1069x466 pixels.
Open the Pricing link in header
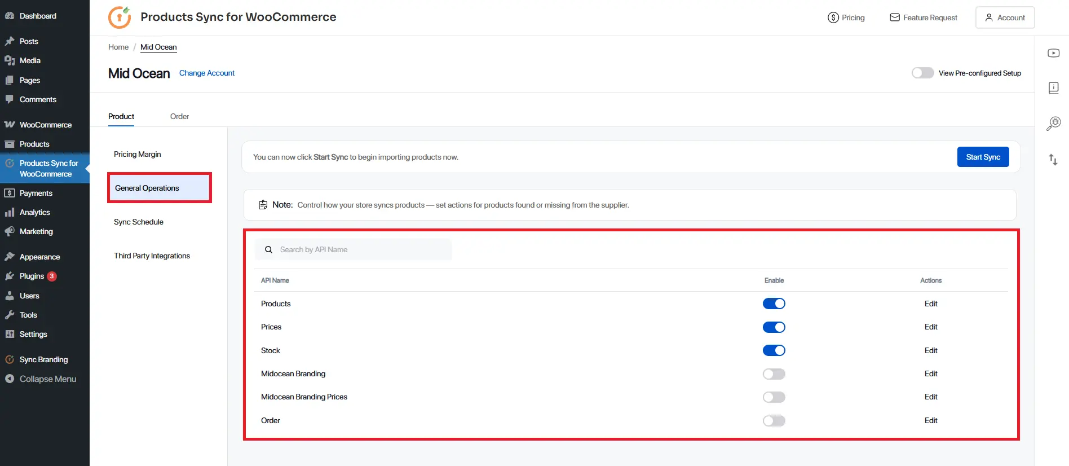pyautogui.click(x=846, y=17)
